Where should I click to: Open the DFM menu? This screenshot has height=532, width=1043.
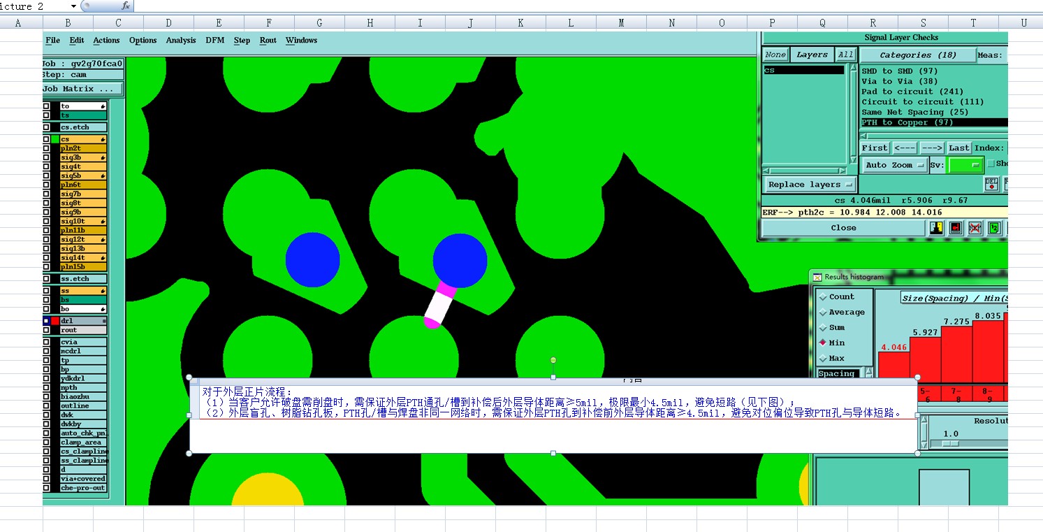[x=215, y=41]
